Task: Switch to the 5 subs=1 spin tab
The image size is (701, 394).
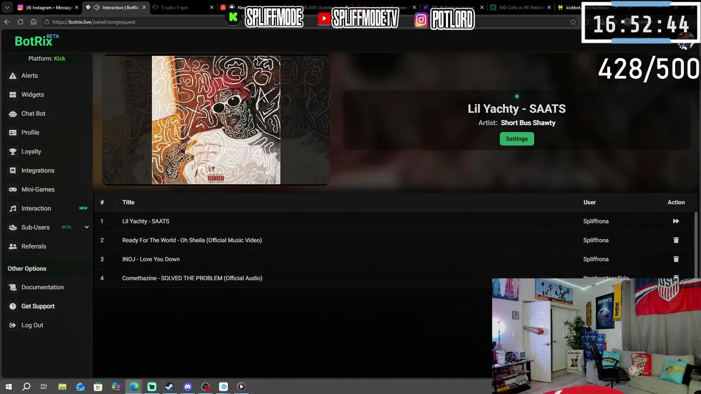Action: pyautogui.click(x=183, y=8)
